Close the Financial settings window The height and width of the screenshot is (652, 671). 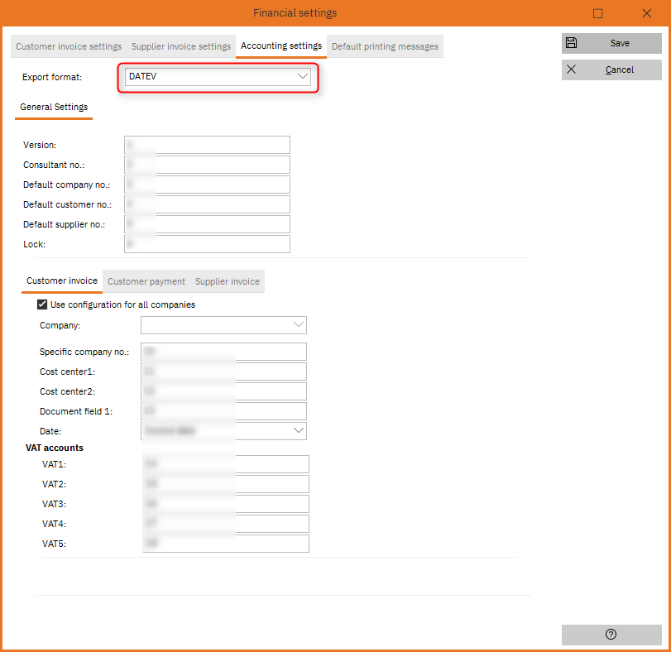click(x=647, y=14)
